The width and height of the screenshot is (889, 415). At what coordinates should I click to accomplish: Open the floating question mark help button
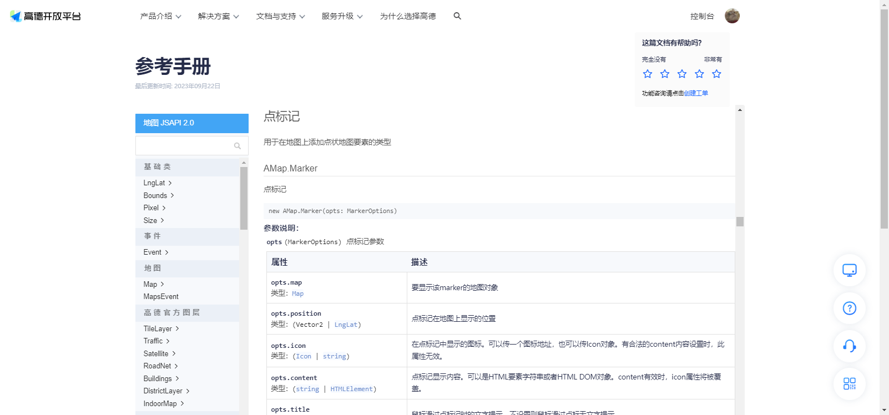(850, 308)
